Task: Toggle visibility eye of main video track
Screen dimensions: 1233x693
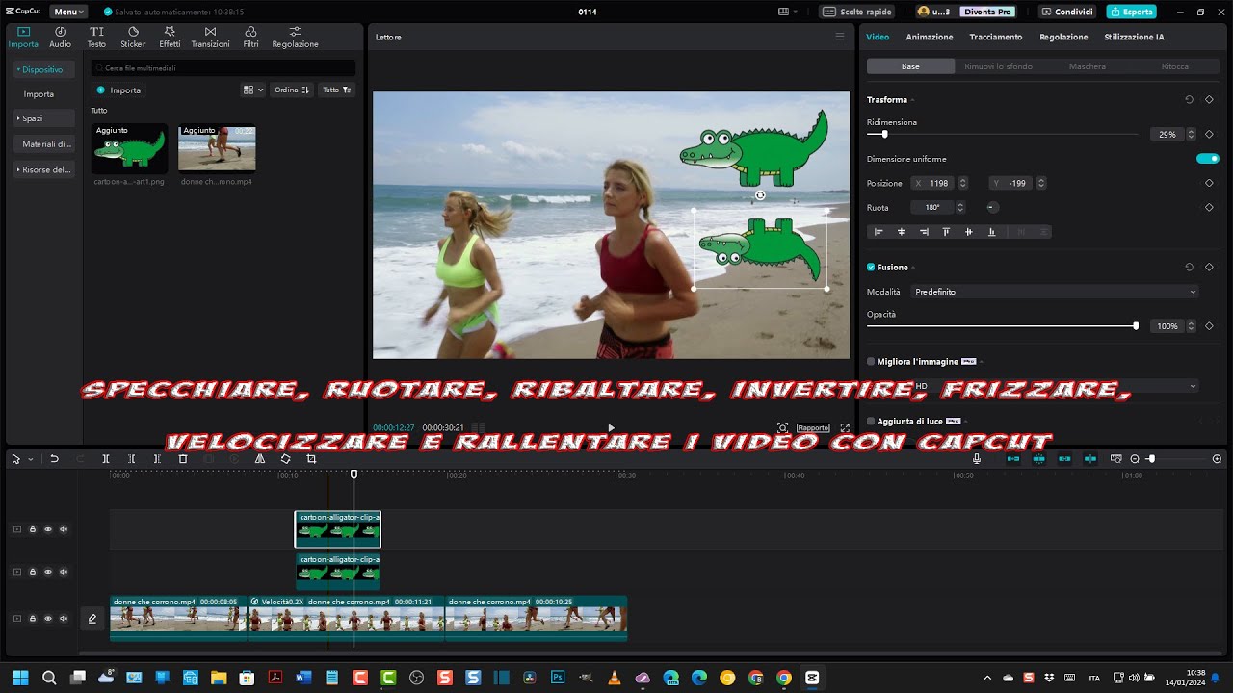Action: pos(47,619)
